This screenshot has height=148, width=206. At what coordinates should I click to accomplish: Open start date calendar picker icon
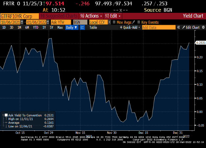pyautogui.click(x=22, y=22)
